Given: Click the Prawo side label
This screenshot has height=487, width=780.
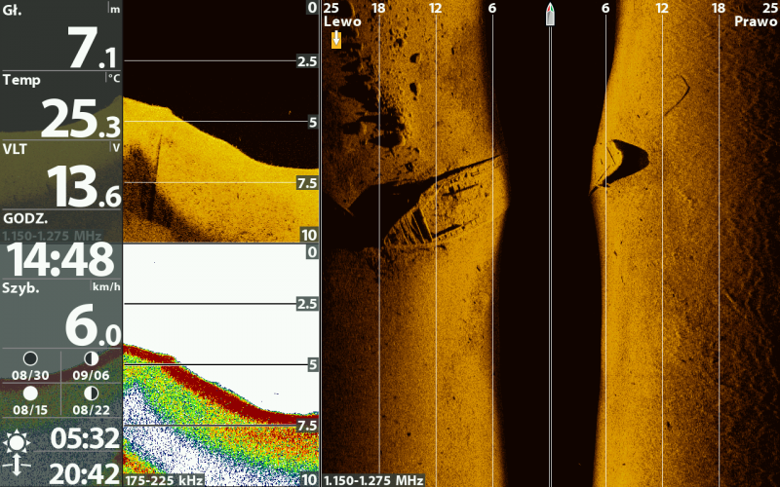Looking at the screenshot, I should point(756,21).
